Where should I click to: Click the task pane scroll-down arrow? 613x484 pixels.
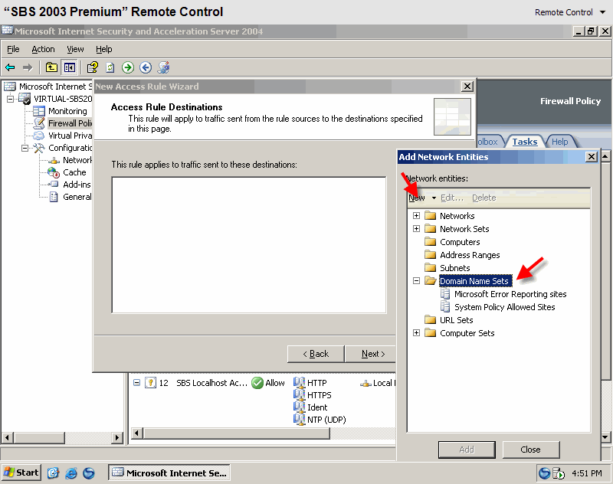click(605, 437)
